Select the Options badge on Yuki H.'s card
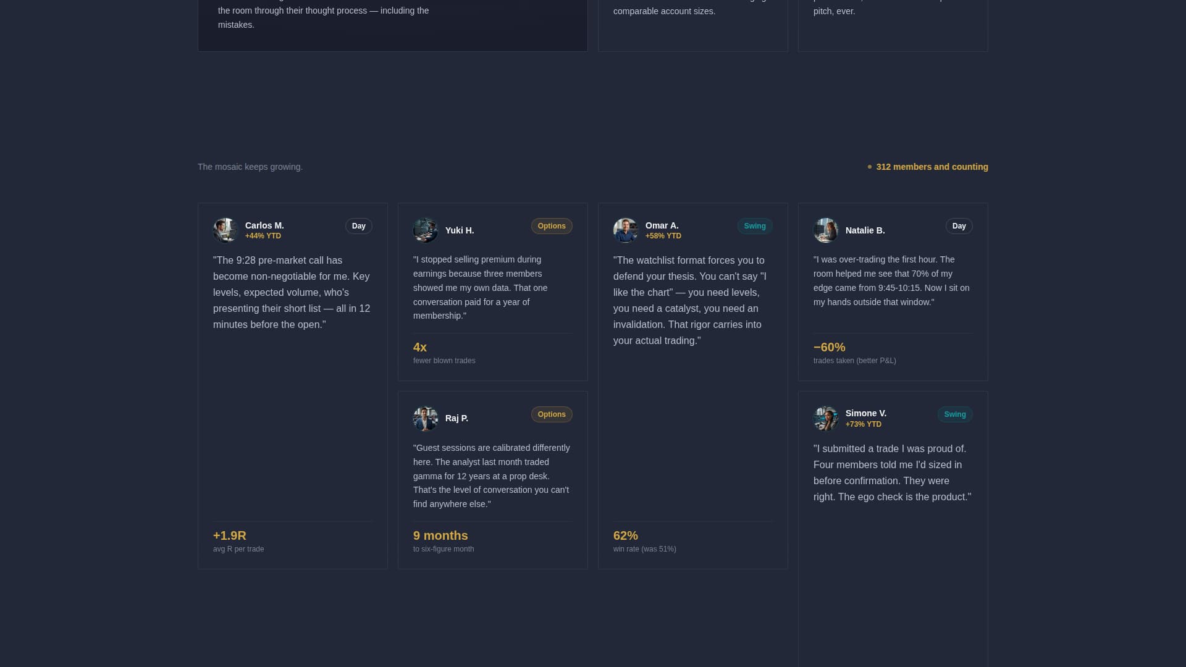 coord(552,226)
